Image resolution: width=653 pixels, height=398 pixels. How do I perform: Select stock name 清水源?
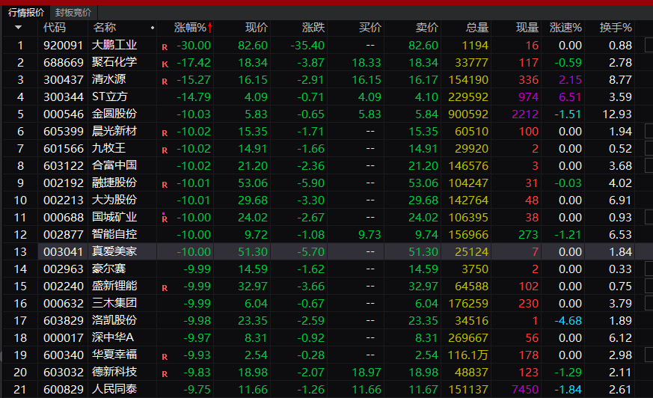(108, 79)
